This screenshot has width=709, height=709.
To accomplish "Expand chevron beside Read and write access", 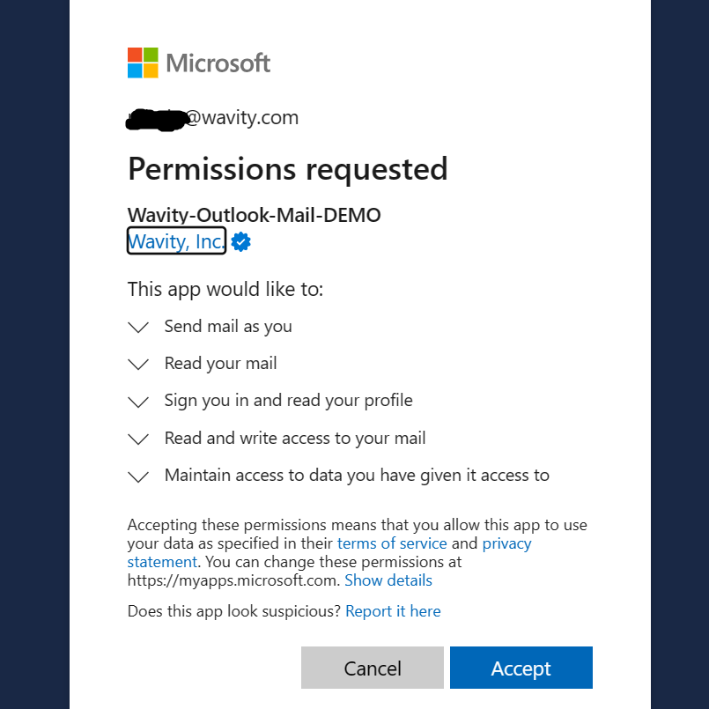I will 138,439.
